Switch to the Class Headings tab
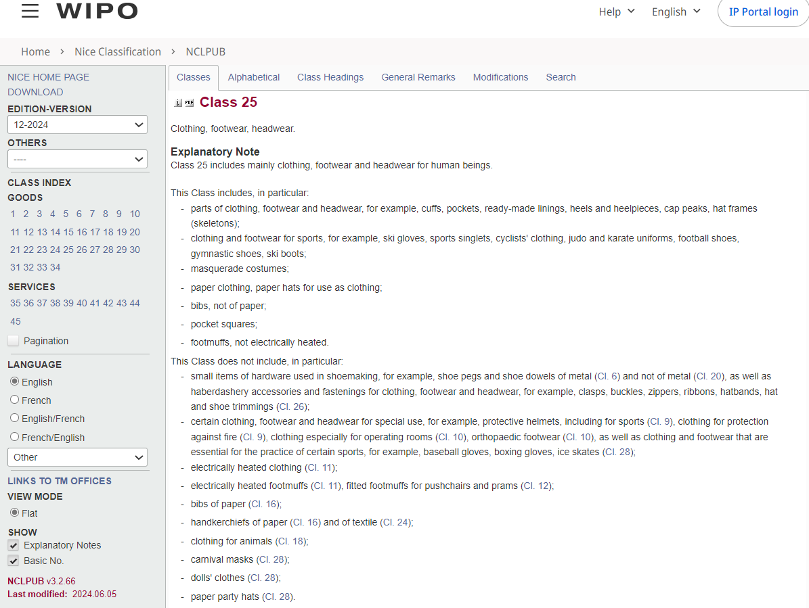The height and width of the screenshot is (608, 809). pos(330,77)
